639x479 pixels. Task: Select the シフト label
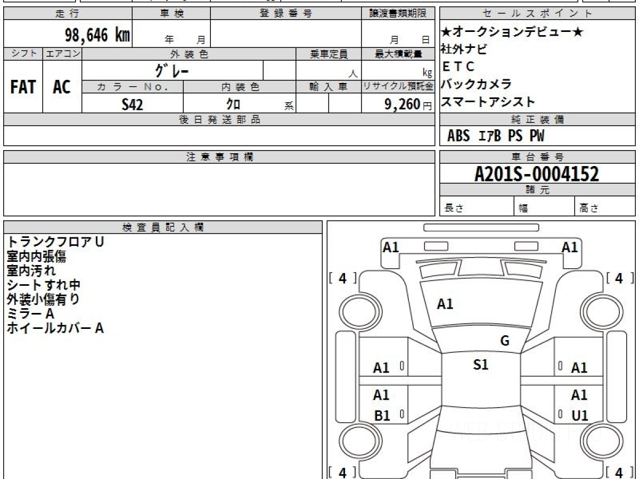click(x=23, y=54)
